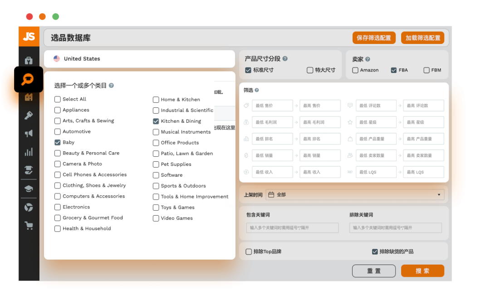The image size is (490, 294).
Task: Click the Video Games category label
Action: coord(177,218)
